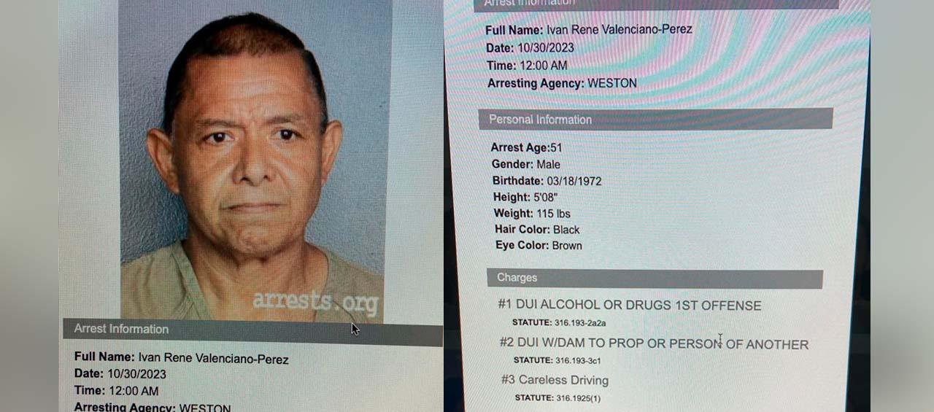Screen dimensions: 934x412
Task: Select the Birthdate 03/18/1972 line
Action: pos(547,181)
